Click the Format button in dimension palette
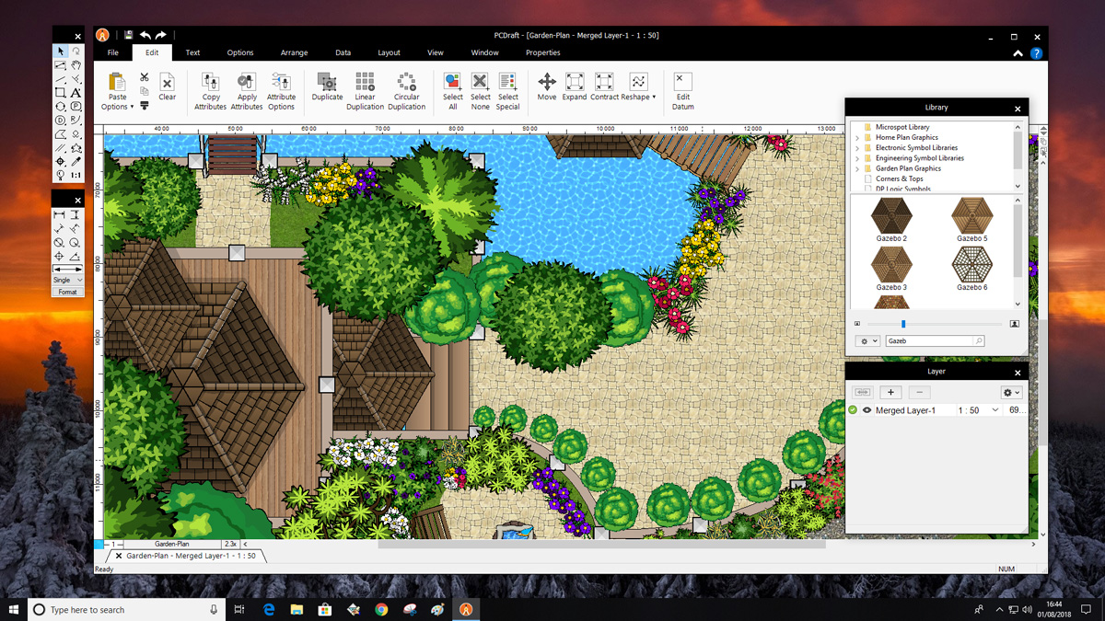The image size is (1105, 621). pyautogui.click(x=68, y=292)
